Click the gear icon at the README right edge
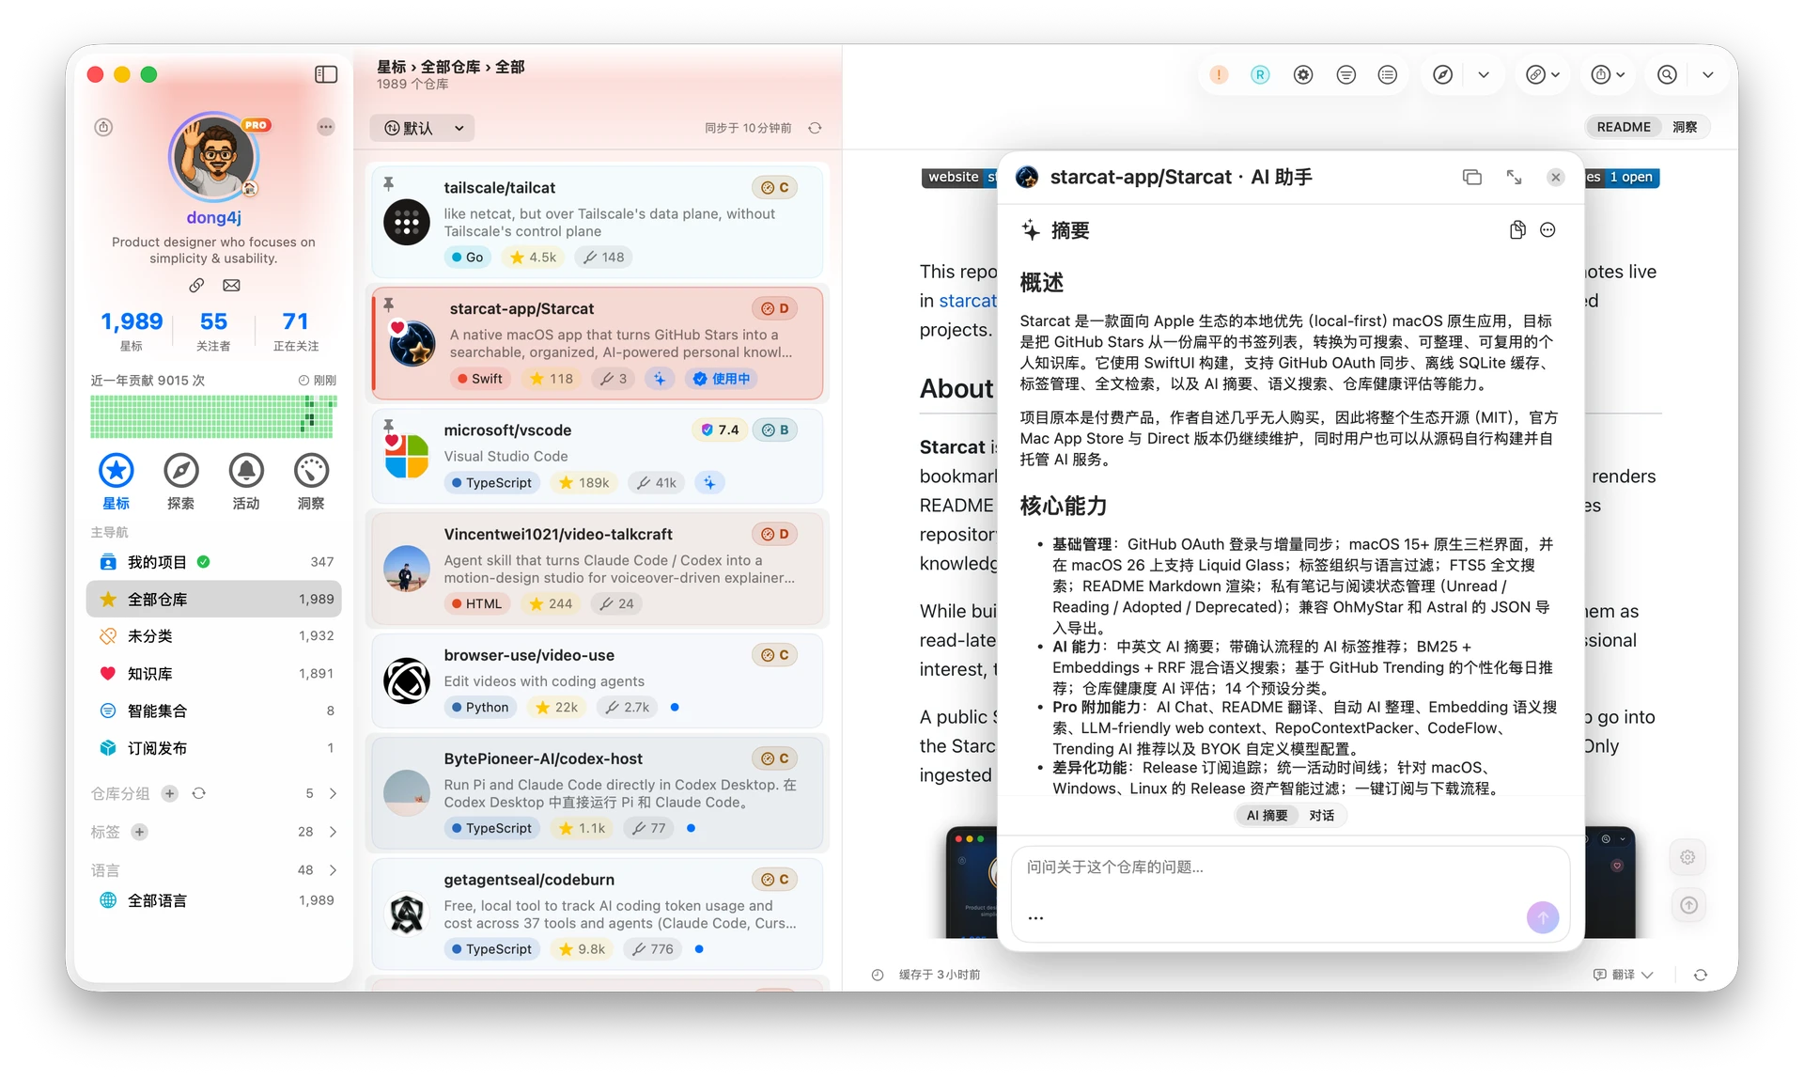This screenshot has width=1804, height=1078. coord(1687,857)
